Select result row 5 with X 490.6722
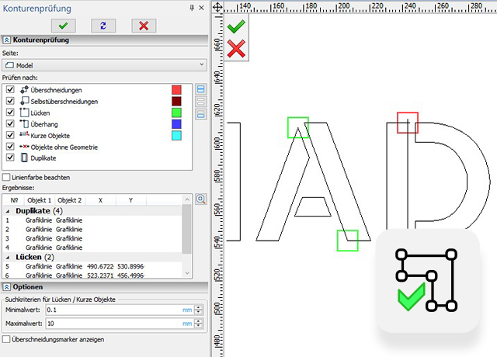This screenshot has width=497, height=357. pyautogui.click(x=92, y=266)
